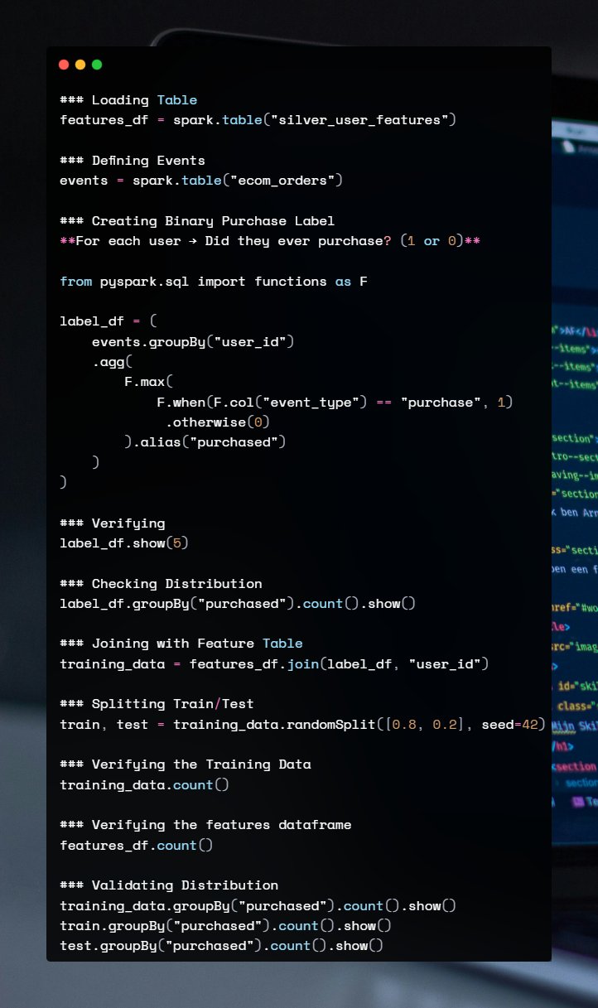This screenshot has height=1008, width=598.
Task: Click the red close dot
Action: click(x=64, y=65)
